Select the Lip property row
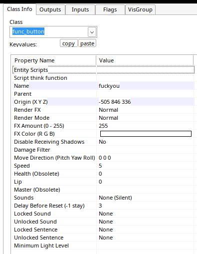 [x=103, y=182]
